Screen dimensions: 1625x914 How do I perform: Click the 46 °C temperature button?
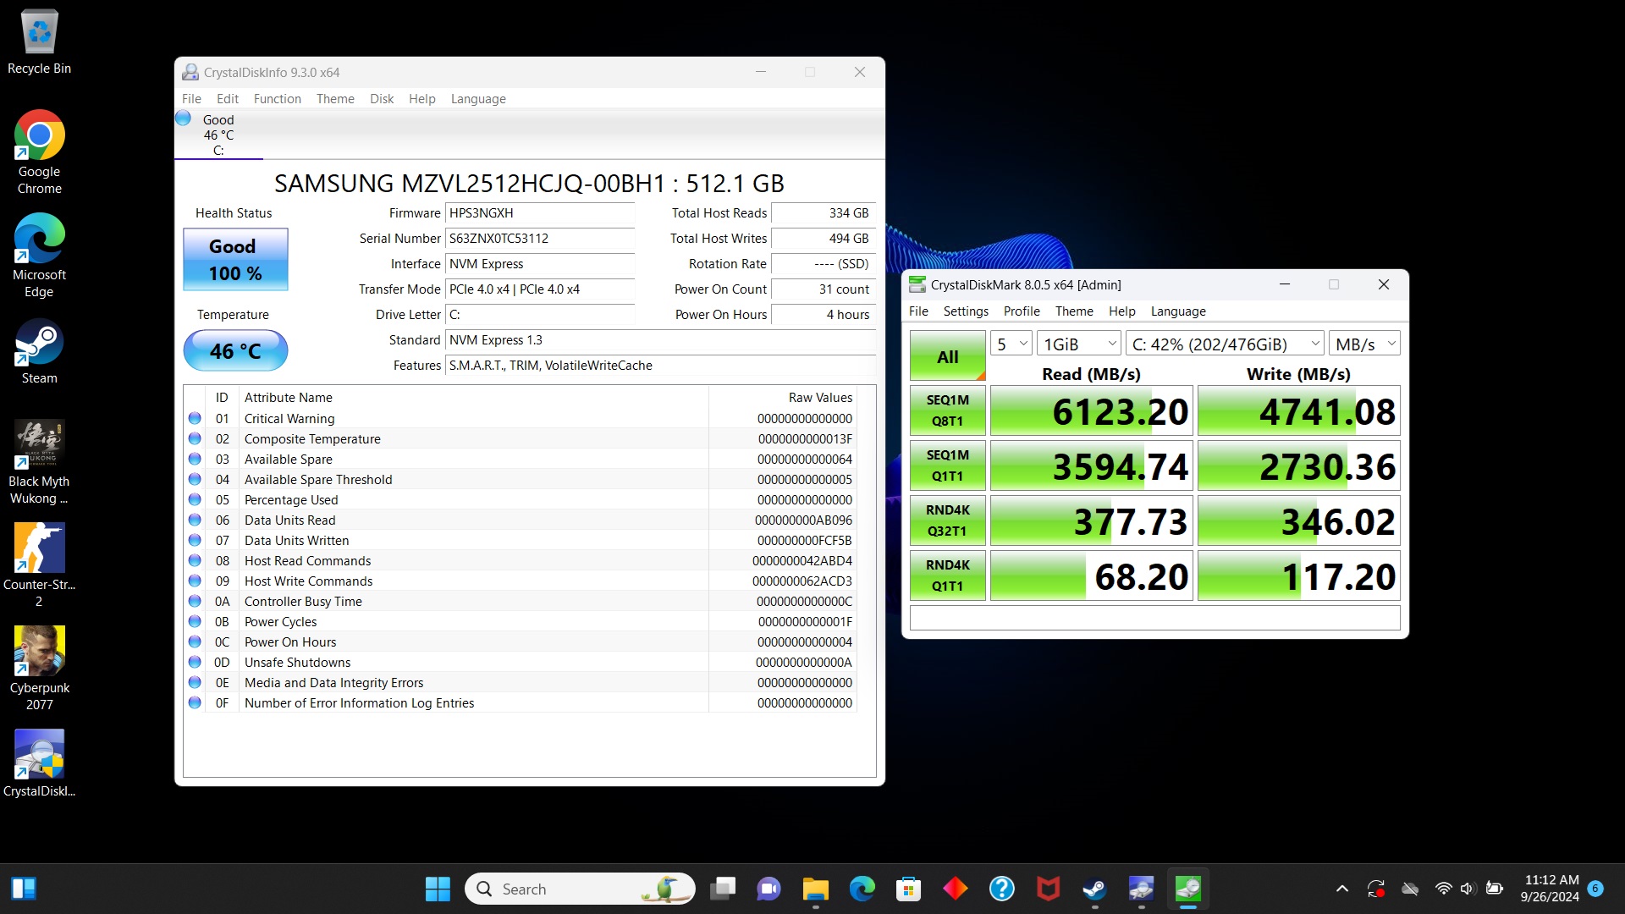pyautogui.click(x=235, y=350)
